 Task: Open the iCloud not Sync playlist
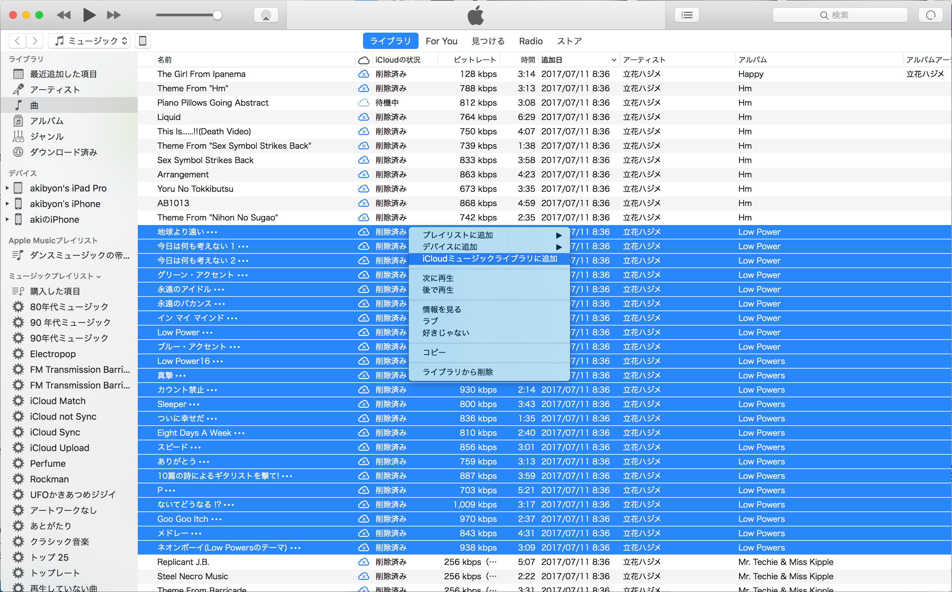coord(69,417)
